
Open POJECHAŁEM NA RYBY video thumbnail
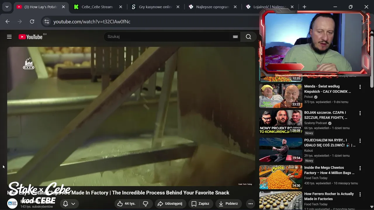point(281,150)
